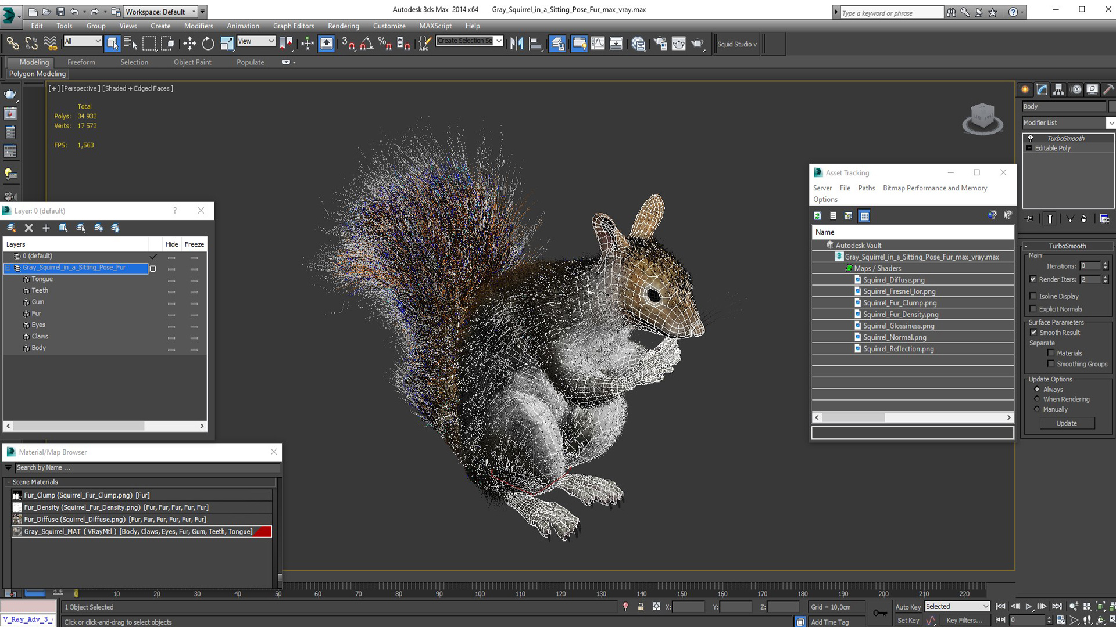Click viewport ViewCube

tap(982, 118)
